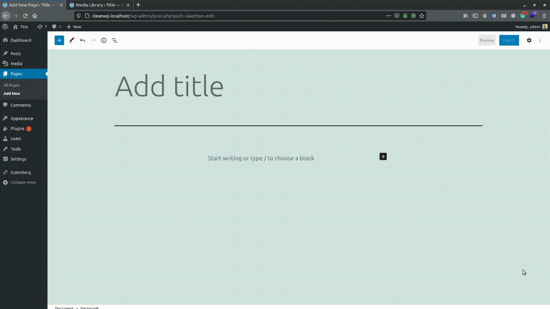Open the editor's vertical dots options menu
This screenshot has width=550, height=309.
coord(540,40)
